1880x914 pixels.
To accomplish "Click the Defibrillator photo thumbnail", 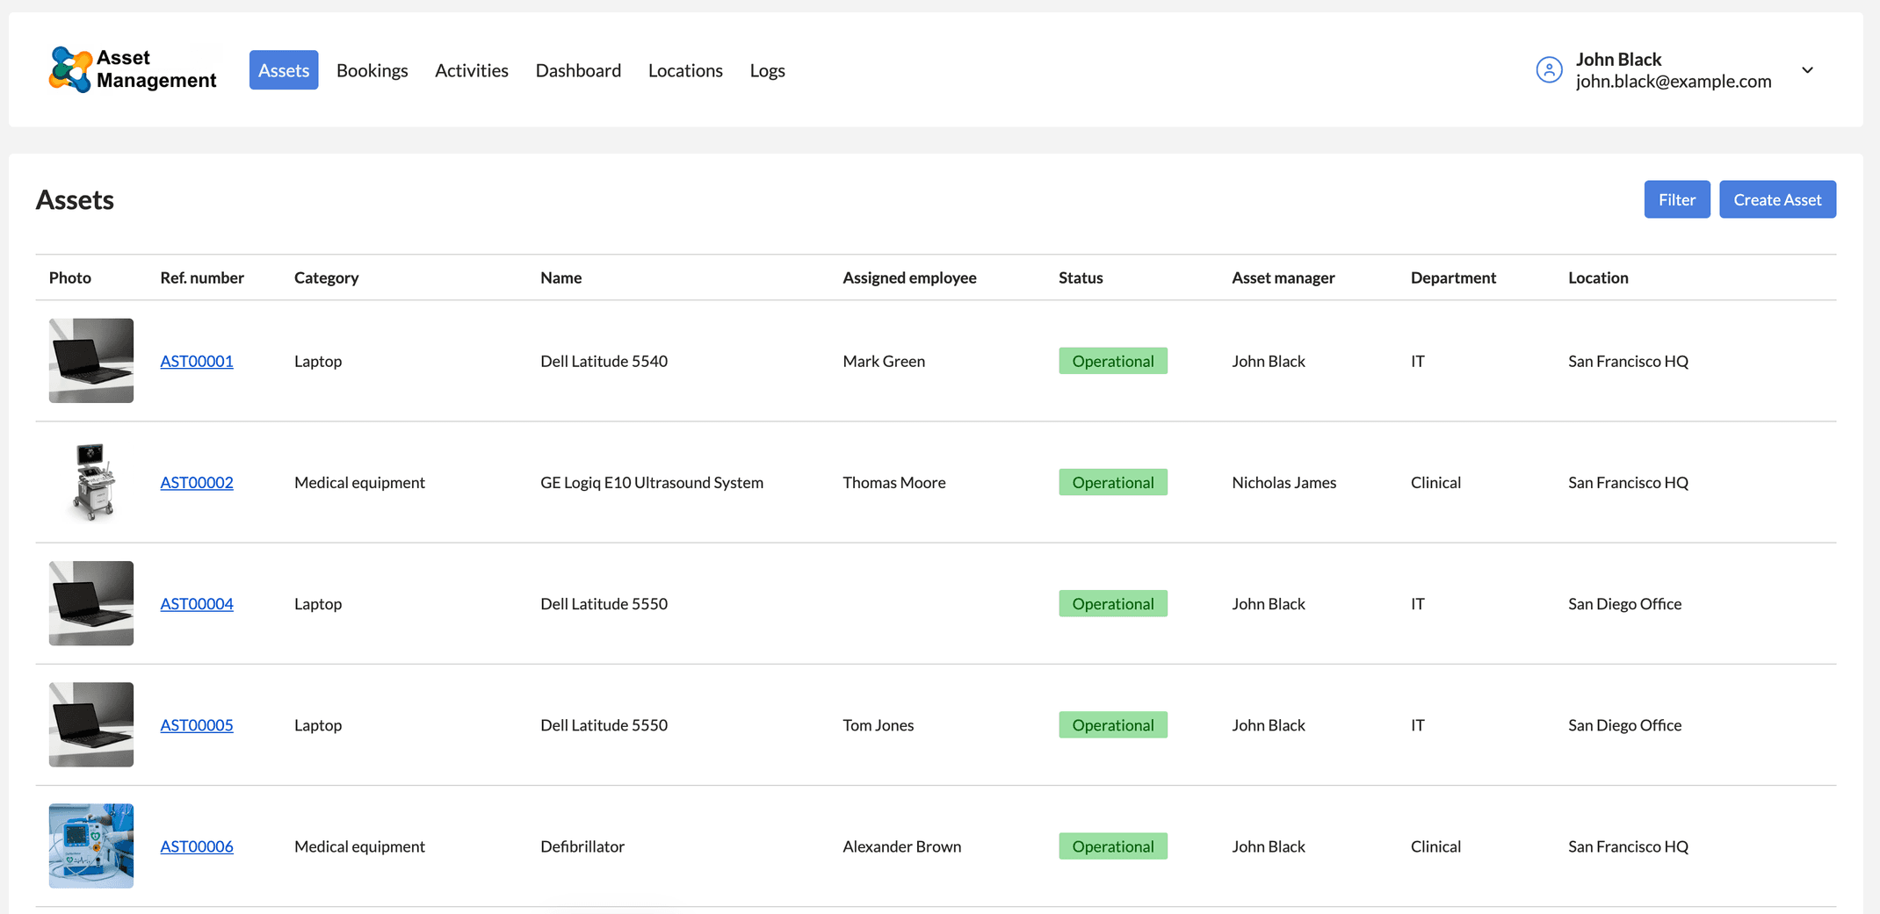I will click(x=90, y=846).
